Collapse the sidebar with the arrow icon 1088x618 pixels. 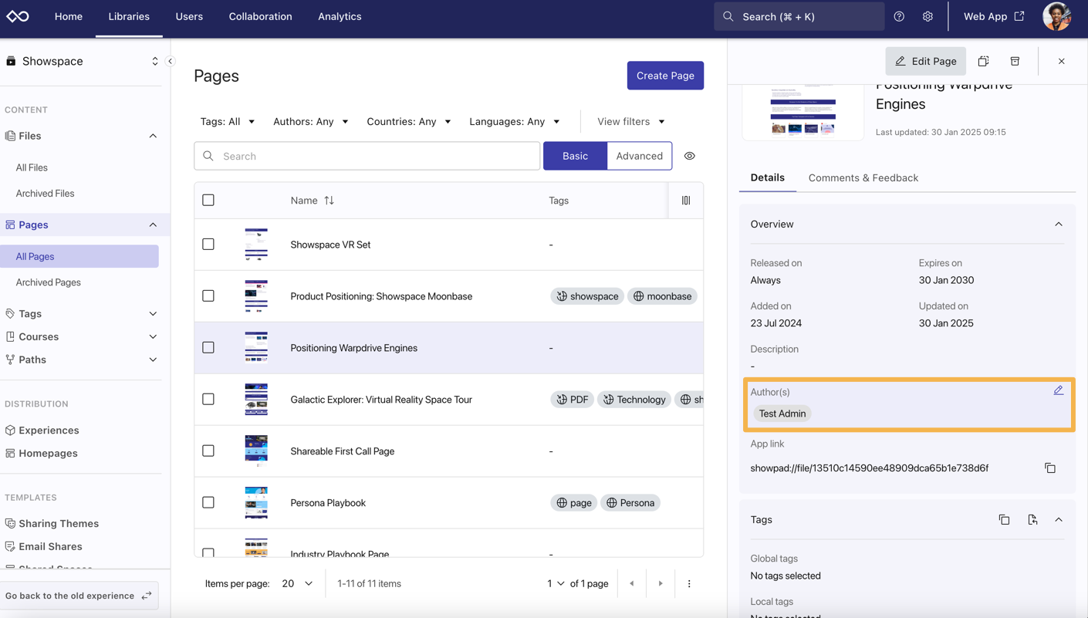171,61
